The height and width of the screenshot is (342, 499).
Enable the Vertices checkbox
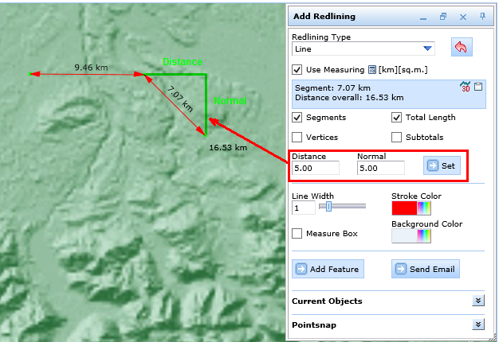click(x=297, y=137)
